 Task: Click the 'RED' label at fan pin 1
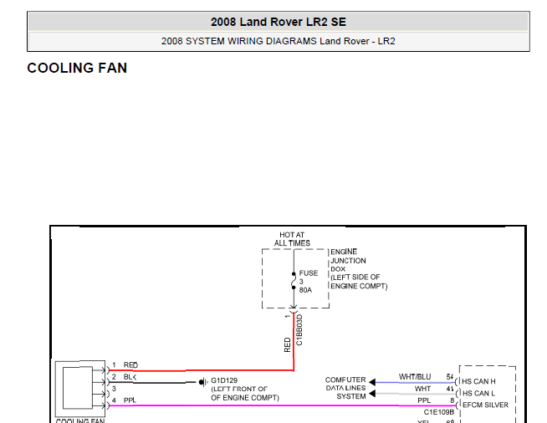point(130,364)
